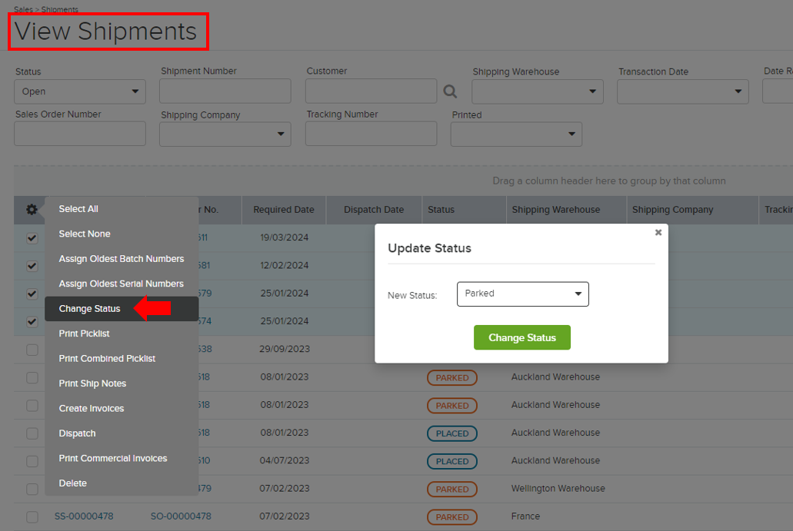Screen dimensions: 793x531
Task: Check the SS-00000478 shipment checkbox
Action: (31, 516)
